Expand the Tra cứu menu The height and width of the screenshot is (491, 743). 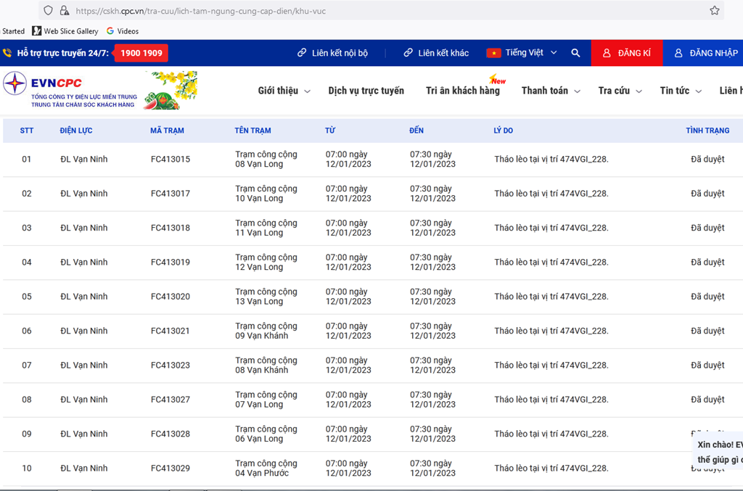(620, 91)
